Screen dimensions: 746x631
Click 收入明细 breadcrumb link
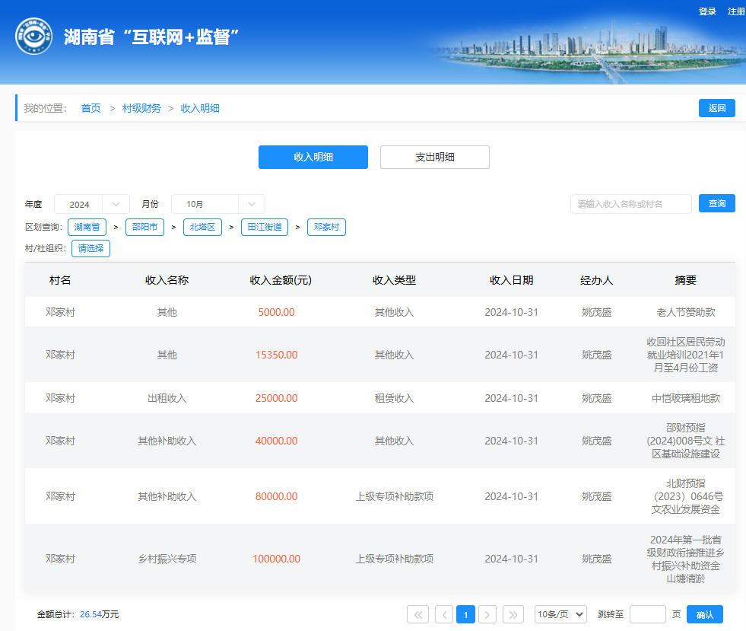(x=200, y=108)
